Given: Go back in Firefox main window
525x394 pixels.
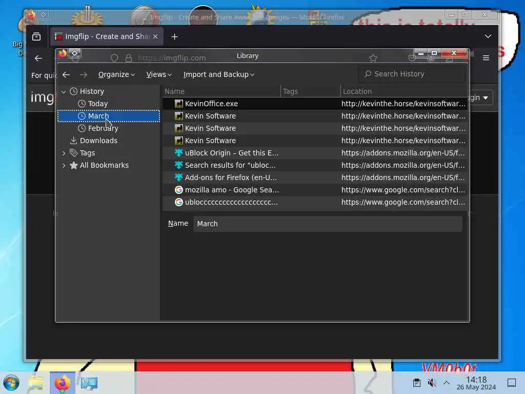Looking at the screenshot, I should (x=38, y=58).
